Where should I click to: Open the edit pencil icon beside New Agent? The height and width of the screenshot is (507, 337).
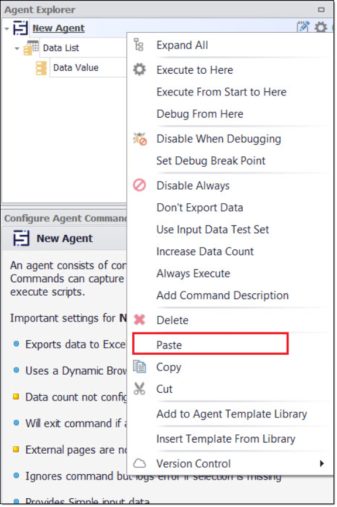303,27
